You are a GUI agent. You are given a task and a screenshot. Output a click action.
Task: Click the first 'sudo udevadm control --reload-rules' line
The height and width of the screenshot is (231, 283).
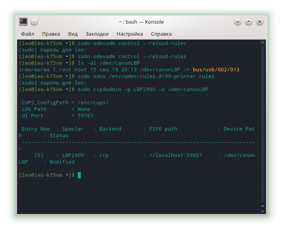(132, 43)
